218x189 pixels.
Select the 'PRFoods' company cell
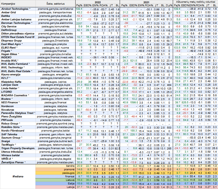coord(18,120)
